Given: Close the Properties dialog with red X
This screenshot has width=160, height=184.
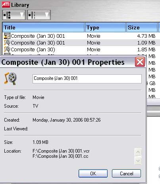Looking at the screenshot, I should tap(140, 62).
